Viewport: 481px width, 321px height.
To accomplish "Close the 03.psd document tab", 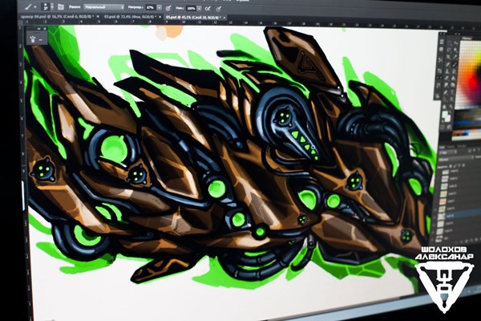I will (160, 17).
